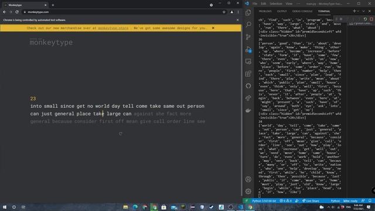Open a new Chrome tab
This screenshot has width=375, height=211.
click(53, 5)
